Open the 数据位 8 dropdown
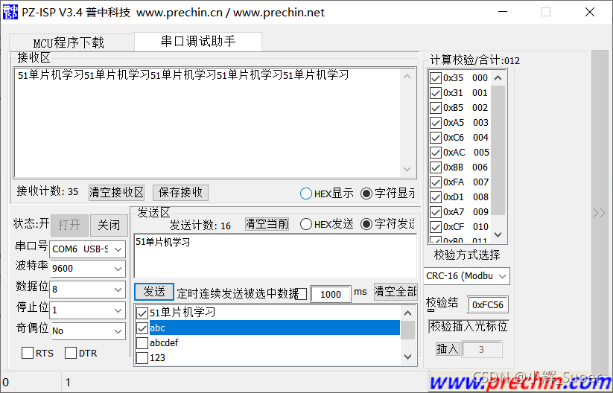This screenshot has height=393, width=613. coord(88,290)
